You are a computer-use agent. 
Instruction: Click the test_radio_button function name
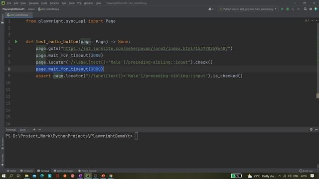[57, 42]
